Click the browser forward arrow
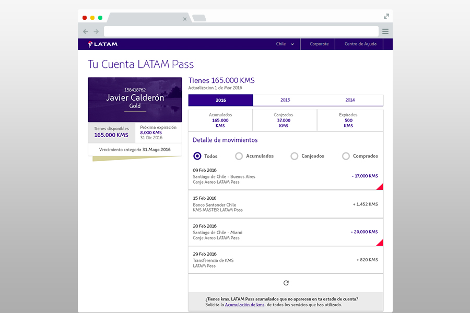Screen dimensions: 470x313 coord(96,31)
